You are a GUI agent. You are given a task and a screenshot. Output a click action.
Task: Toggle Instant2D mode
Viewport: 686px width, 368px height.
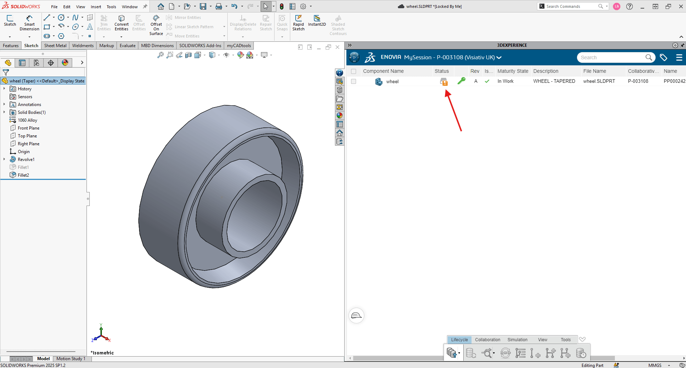317,22
